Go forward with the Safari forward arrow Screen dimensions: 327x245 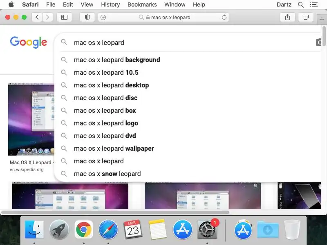pos(47,17)
